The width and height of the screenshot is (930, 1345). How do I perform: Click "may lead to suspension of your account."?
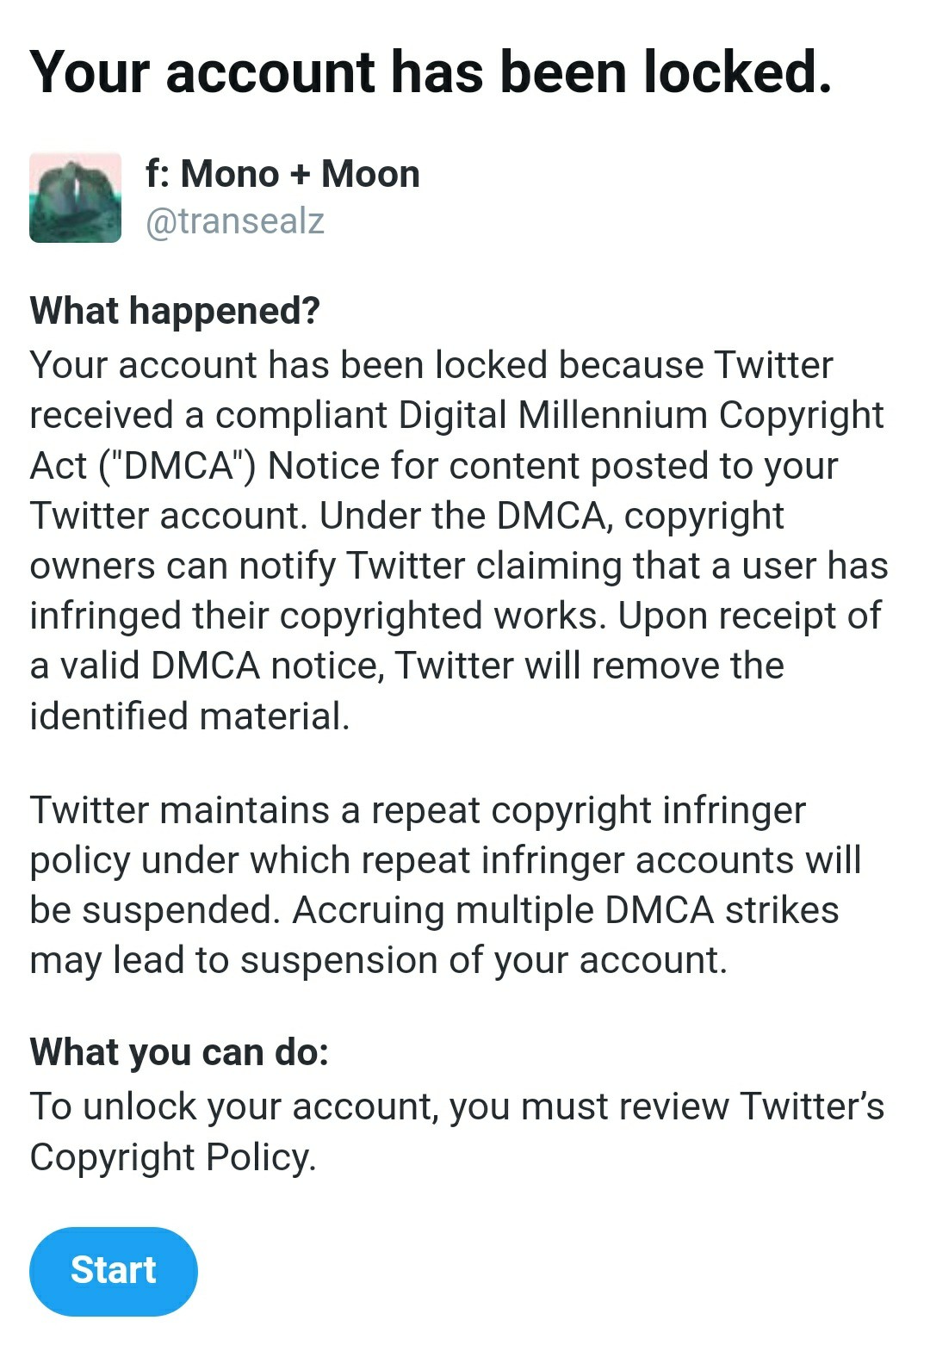click(x=378, y=960)
